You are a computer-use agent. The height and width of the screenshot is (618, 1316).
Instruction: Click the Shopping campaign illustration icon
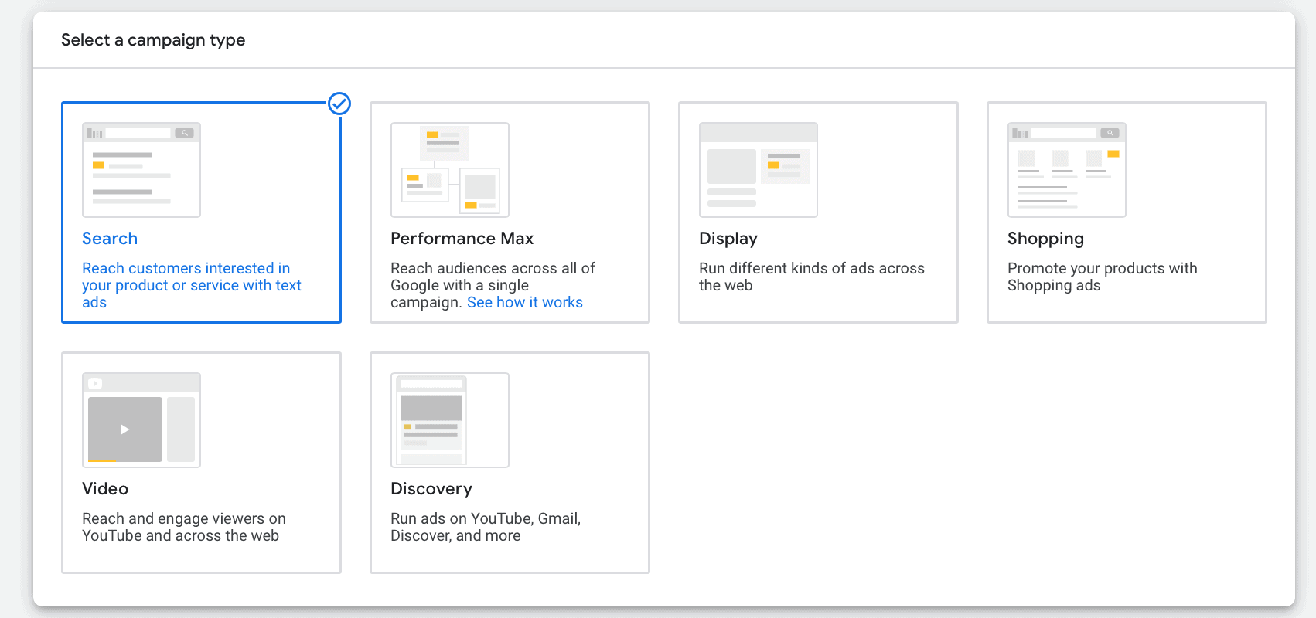point(1067,170)
